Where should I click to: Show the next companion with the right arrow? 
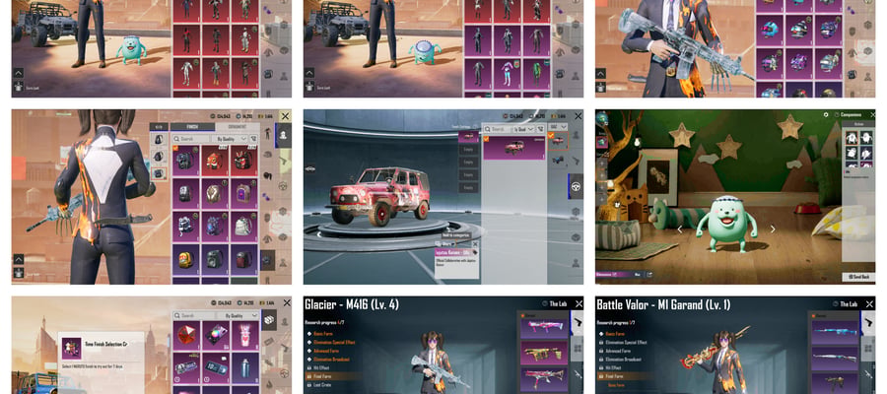click(x=773, y=229)
